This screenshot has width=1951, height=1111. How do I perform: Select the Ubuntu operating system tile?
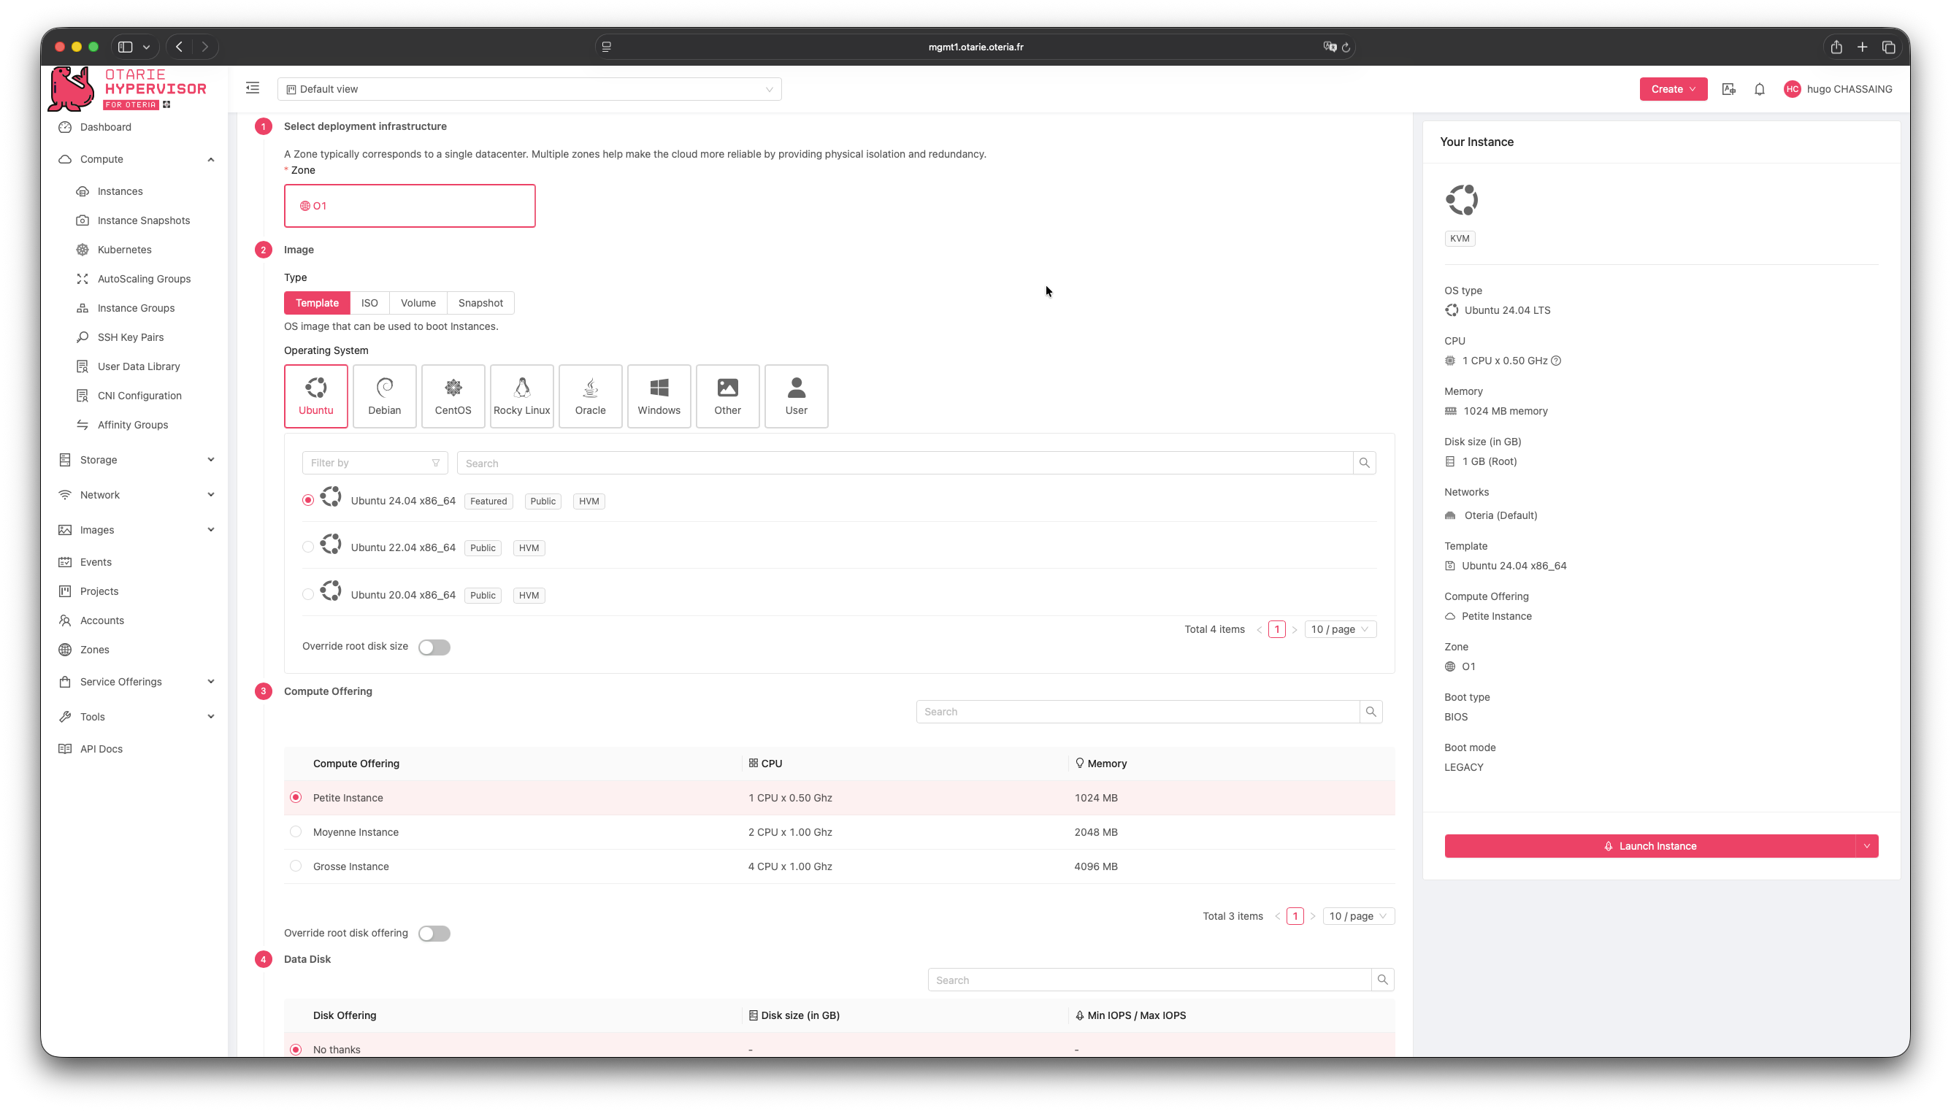(316, 396)
